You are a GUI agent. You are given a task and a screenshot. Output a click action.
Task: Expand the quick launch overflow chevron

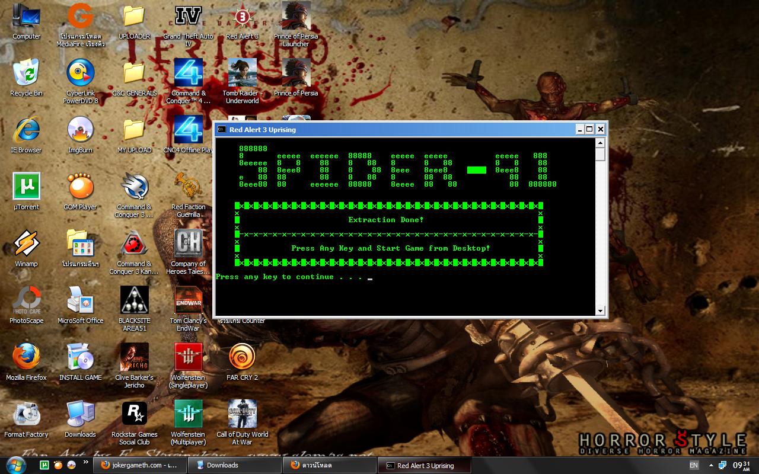[x=86, y=462]
